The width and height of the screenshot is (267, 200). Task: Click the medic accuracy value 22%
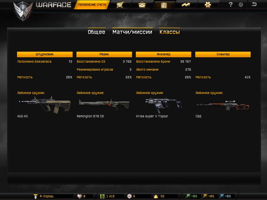coord(128,77)
